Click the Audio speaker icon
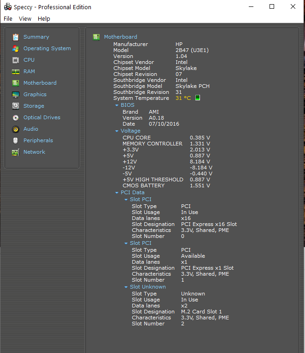The height and width of the screenshot is (353, 305). [x=16, y=129]
